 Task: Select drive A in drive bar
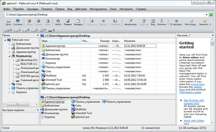[x=9, y=30]
